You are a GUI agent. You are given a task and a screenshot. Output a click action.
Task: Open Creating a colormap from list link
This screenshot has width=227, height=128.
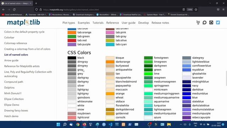coord(27,49)
